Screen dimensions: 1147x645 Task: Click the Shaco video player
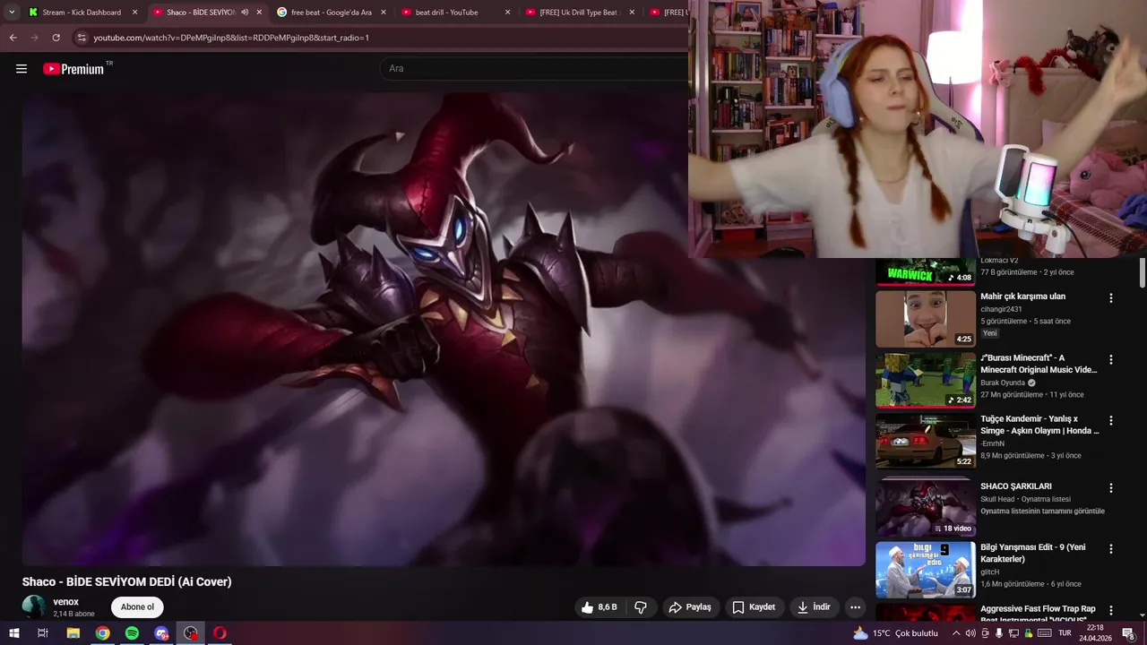(x=444, y=328)
